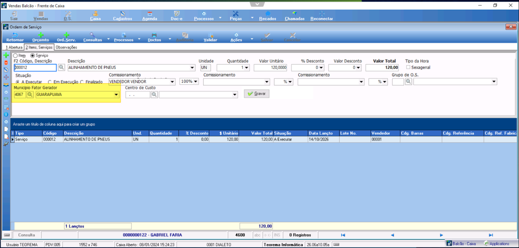This screenshot has width=519, height=248.
Task: Enable the Sexagenal checkbox
Action: click(x=408, y=67)
